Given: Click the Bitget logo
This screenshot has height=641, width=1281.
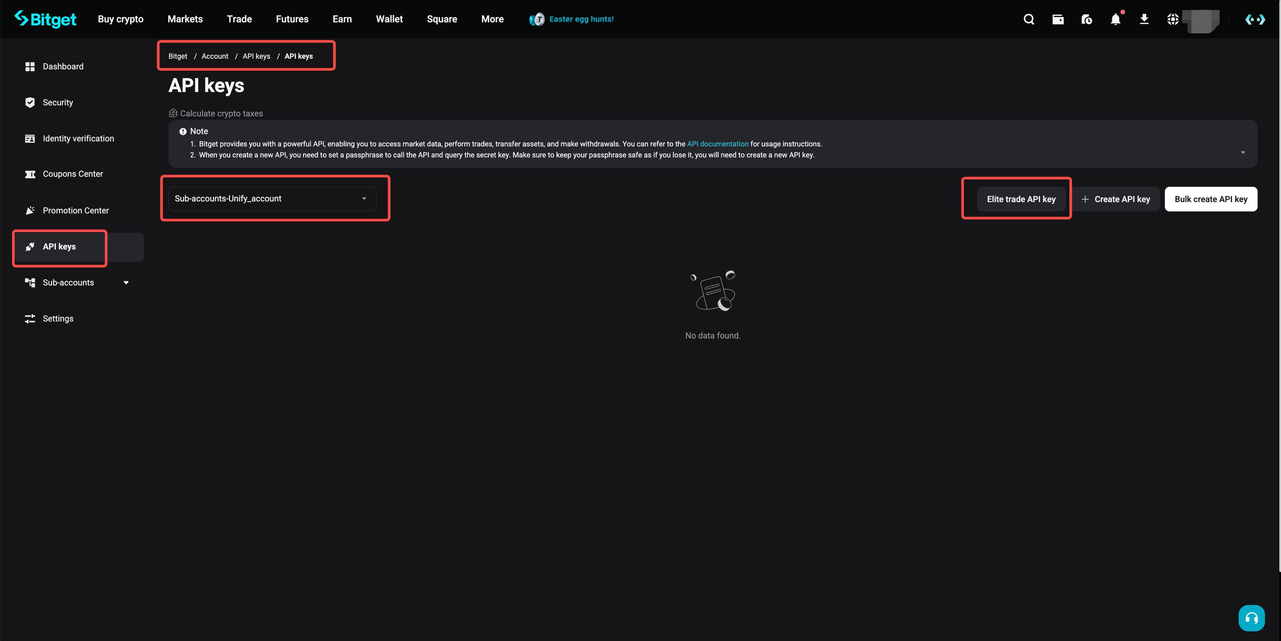Looking at the screenshot, I should (x=45, y=19).
